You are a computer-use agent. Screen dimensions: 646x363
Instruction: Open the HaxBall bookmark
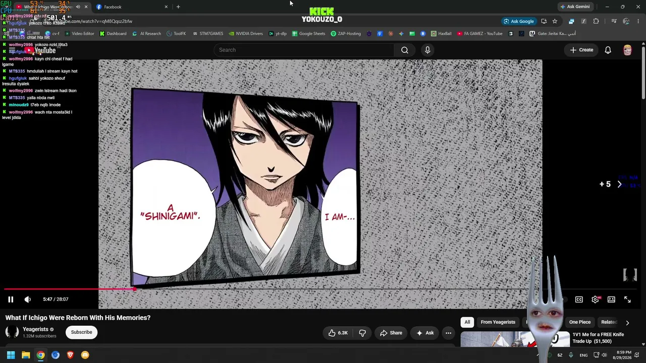441,34
